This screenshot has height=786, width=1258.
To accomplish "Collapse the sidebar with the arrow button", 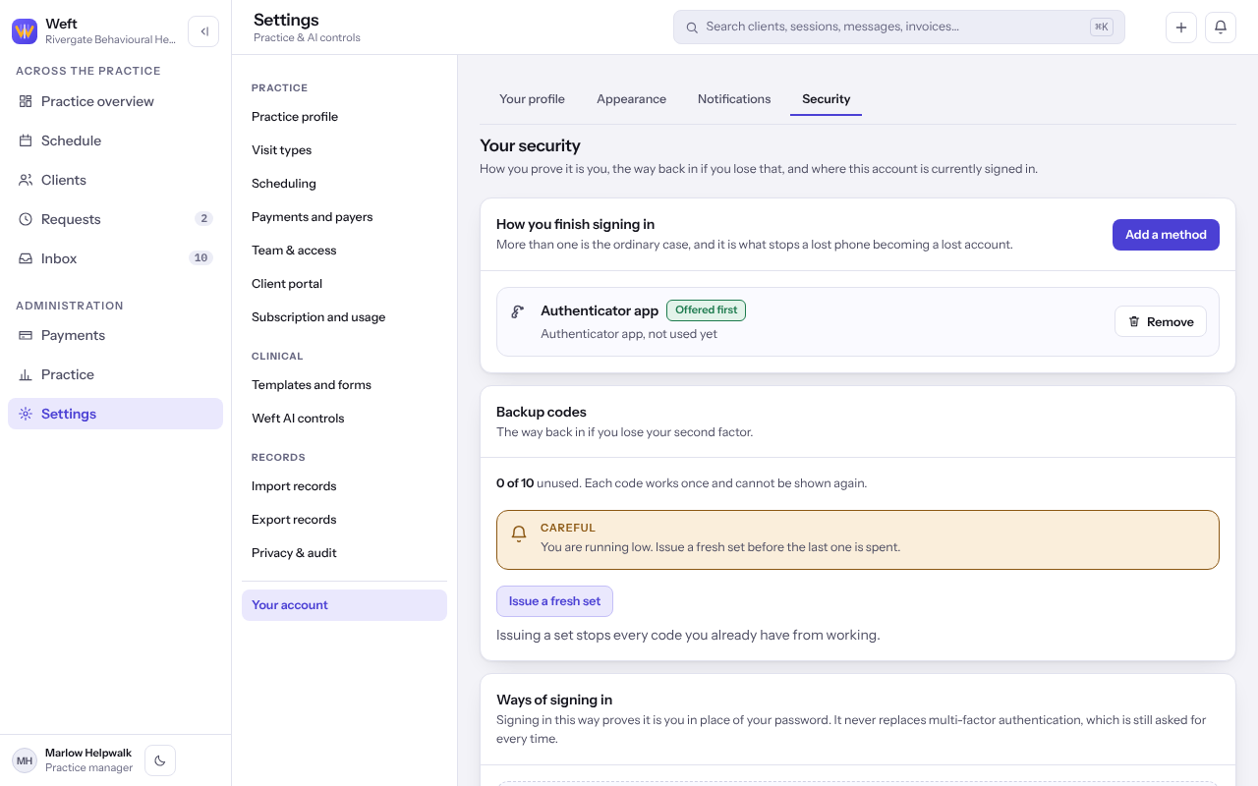I will pyautogui.click(x=203, y=31).
